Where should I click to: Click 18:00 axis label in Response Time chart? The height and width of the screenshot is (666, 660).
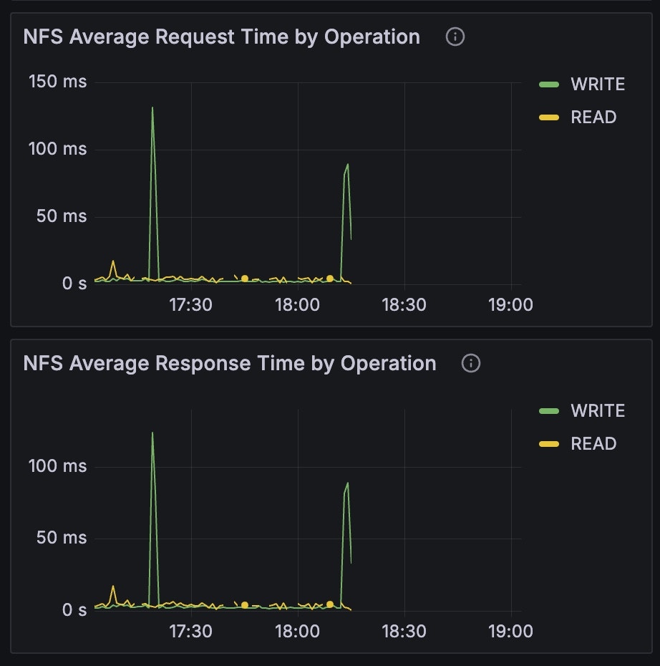click(x=297, y=631)
